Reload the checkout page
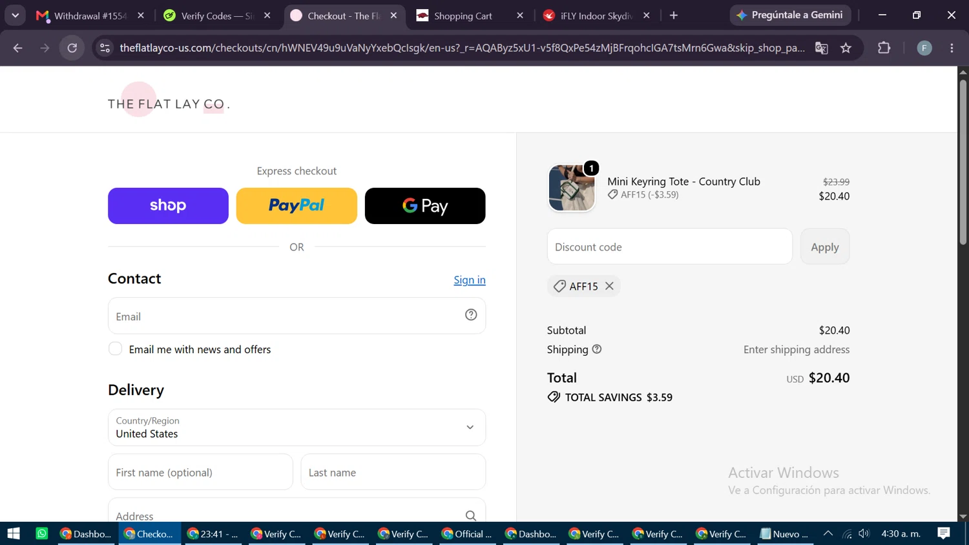The width and height of the screenshot is (969, 545). pyautogui.click(x=72, y=48)
